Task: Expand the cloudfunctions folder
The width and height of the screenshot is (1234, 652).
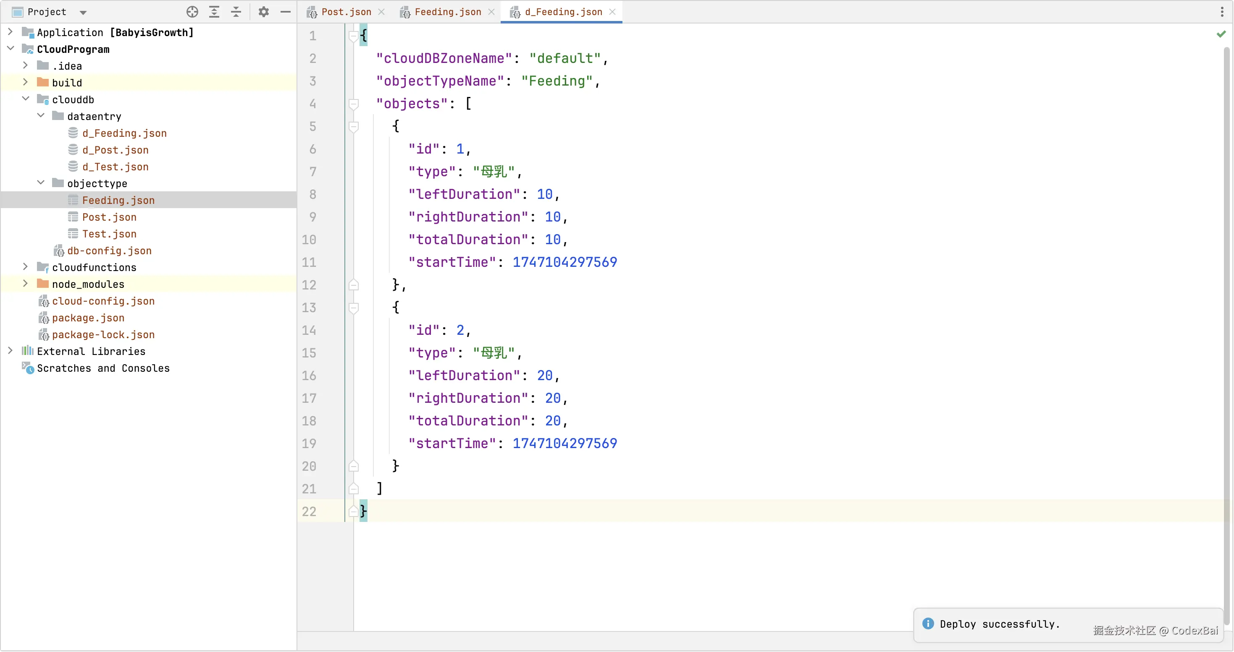Action: (25, 267)
